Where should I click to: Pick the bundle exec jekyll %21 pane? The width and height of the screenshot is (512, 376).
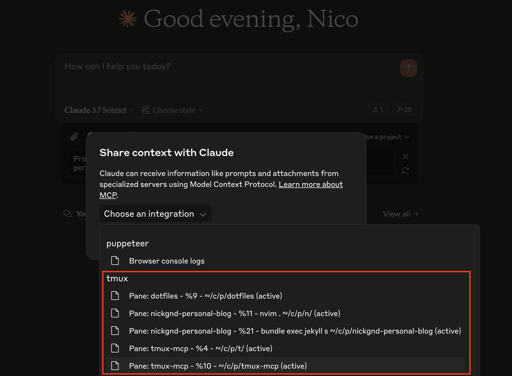(x=295, y=331)
